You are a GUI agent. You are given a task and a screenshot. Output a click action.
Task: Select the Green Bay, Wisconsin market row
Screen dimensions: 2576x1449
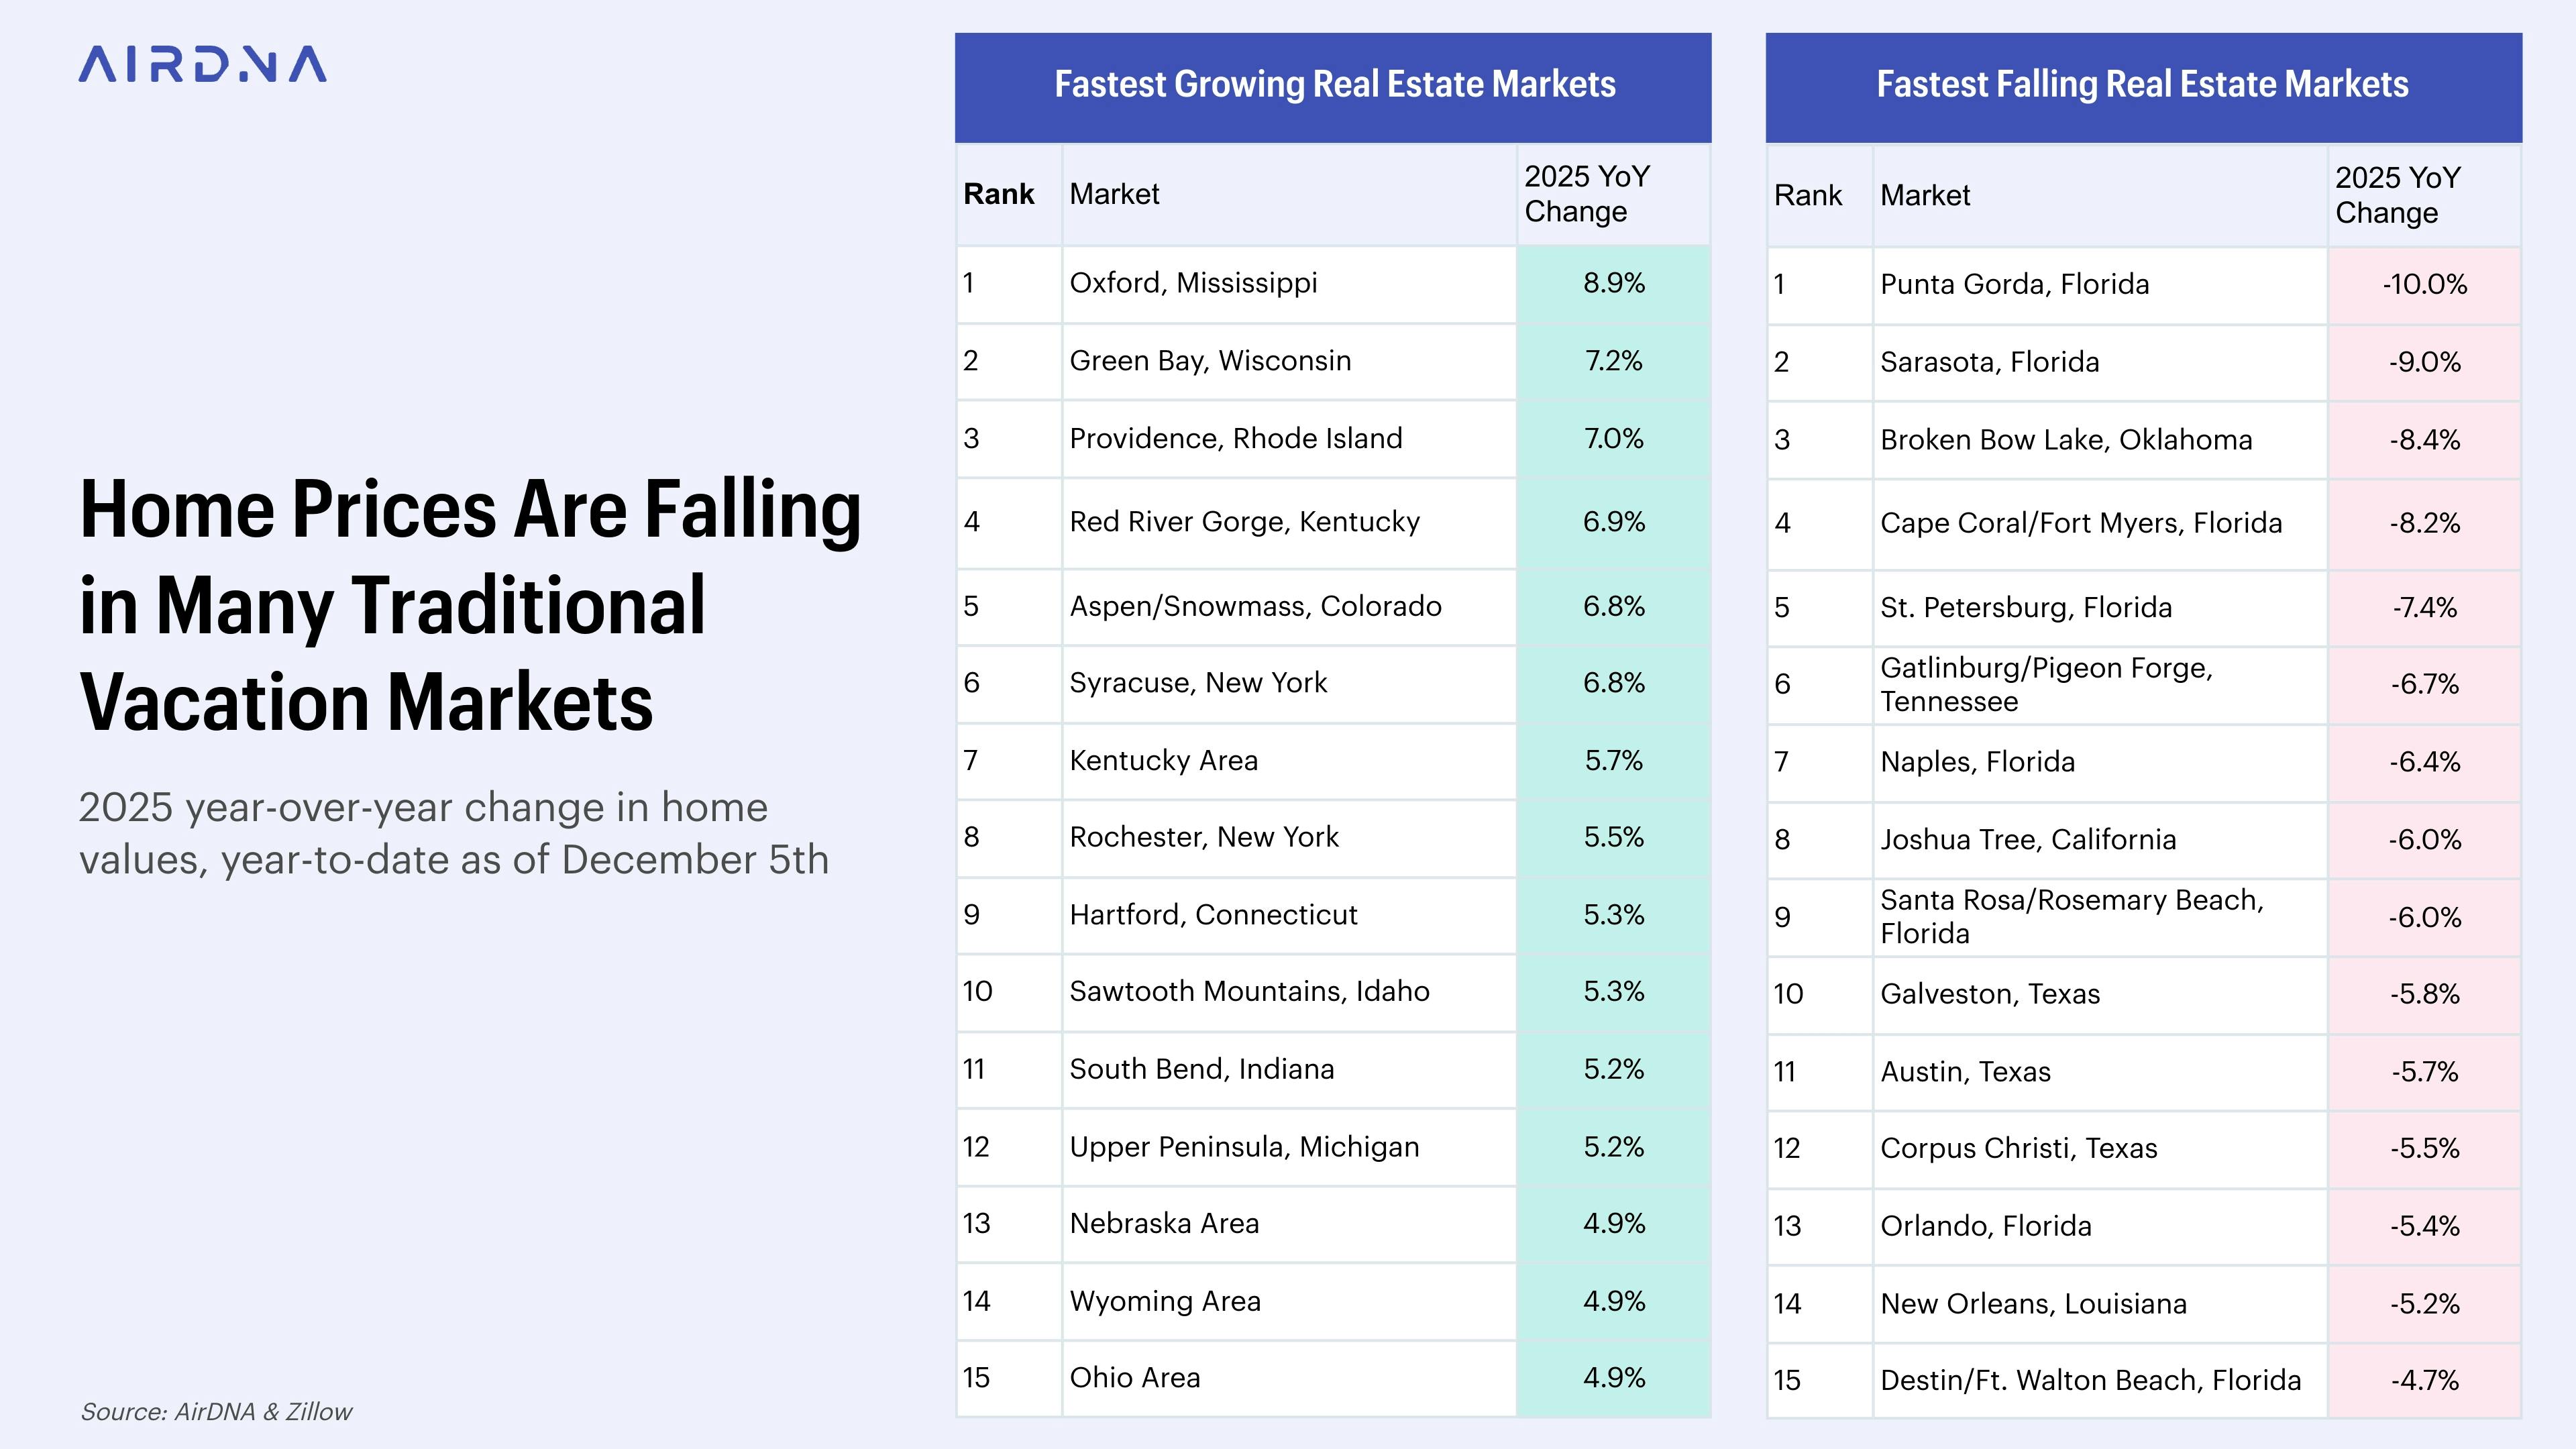tap(1210, 361)
